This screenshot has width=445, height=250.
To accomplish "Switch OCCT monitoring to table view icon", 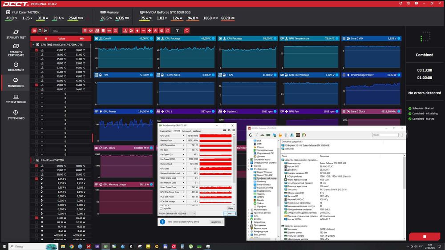I will [40, 31].
